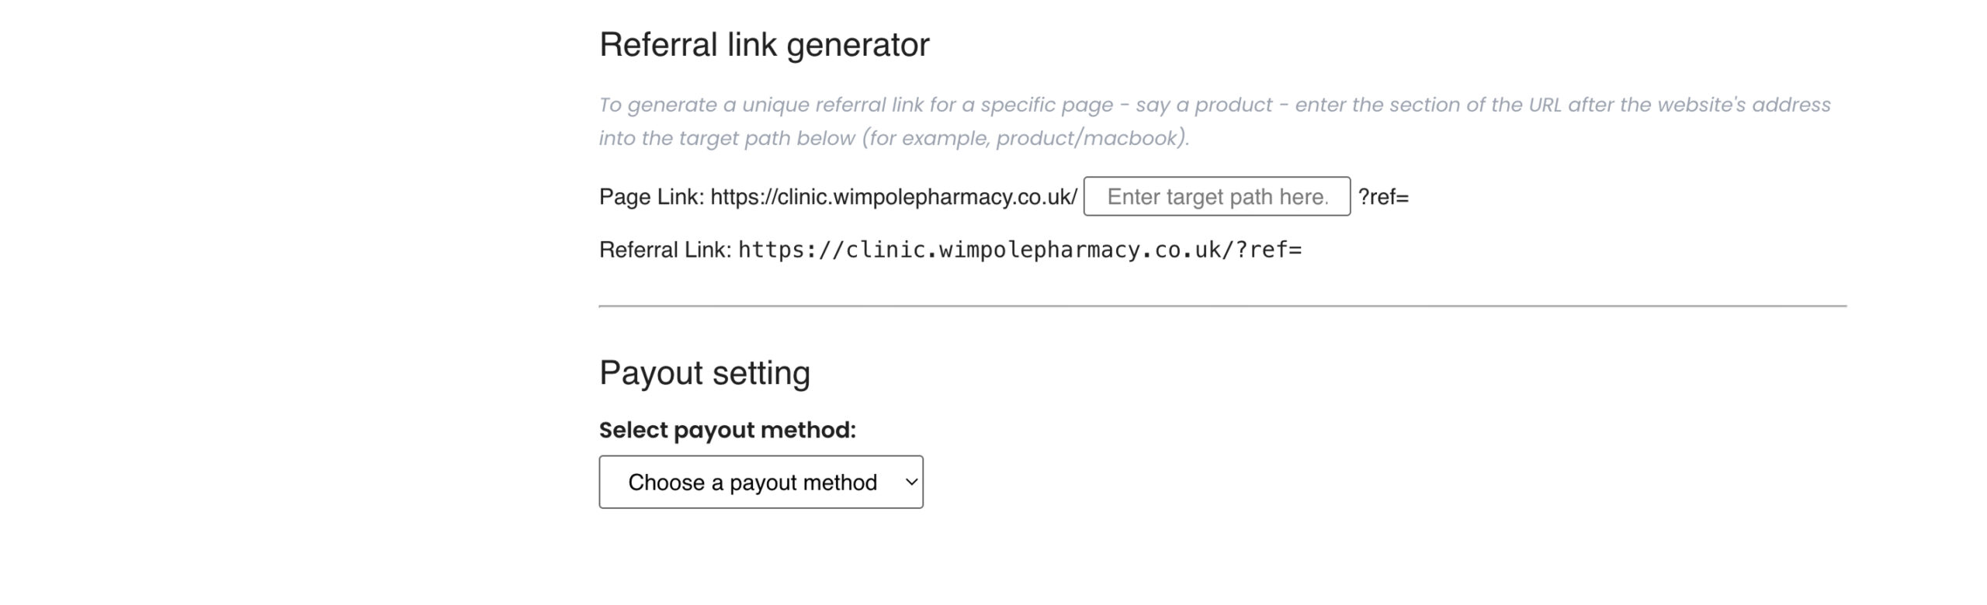
Task: Click the word Referral in top heading
Action: tap(658, 45)
